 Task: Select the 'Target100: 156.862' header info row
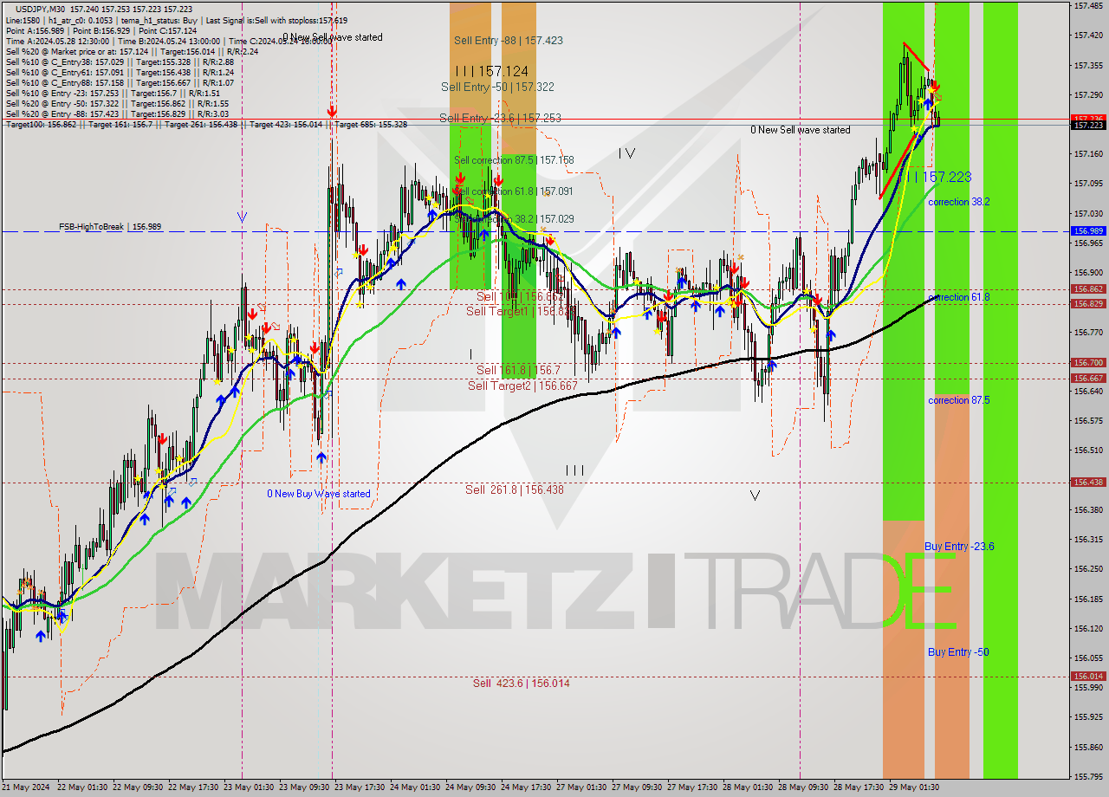(206, 125)
